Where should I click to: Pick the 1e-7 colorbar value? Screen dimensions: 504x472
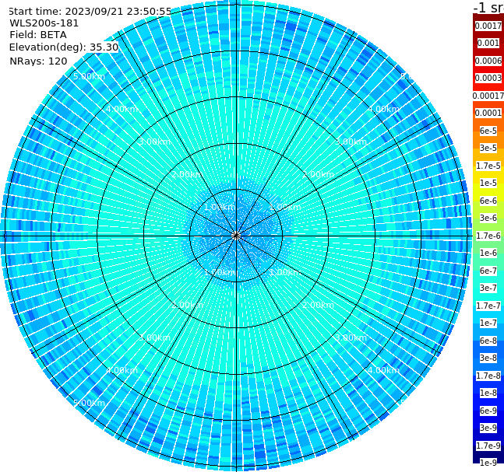(488, 323)
